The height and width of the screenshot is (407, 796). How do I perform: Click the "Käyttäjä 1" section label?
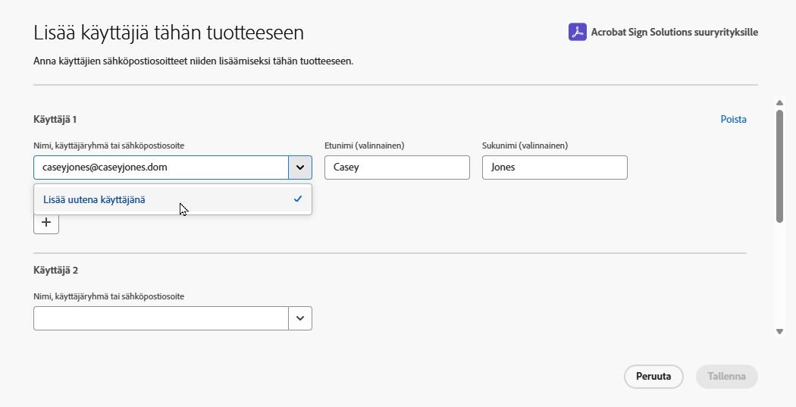tap(55, 119)
